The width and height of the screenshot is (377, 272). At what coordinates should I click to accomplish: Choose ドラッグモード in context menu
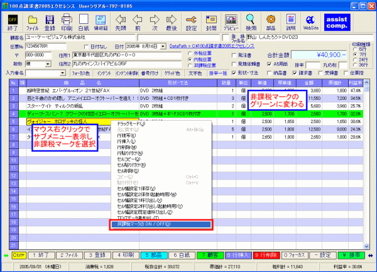pos(161,124)
